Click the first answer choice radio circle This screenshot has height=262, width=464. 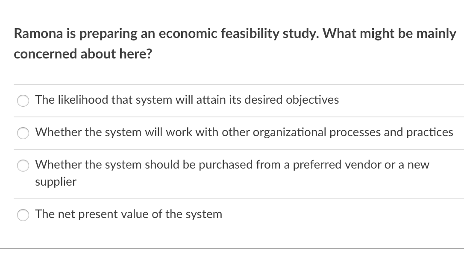coord(23,101)
